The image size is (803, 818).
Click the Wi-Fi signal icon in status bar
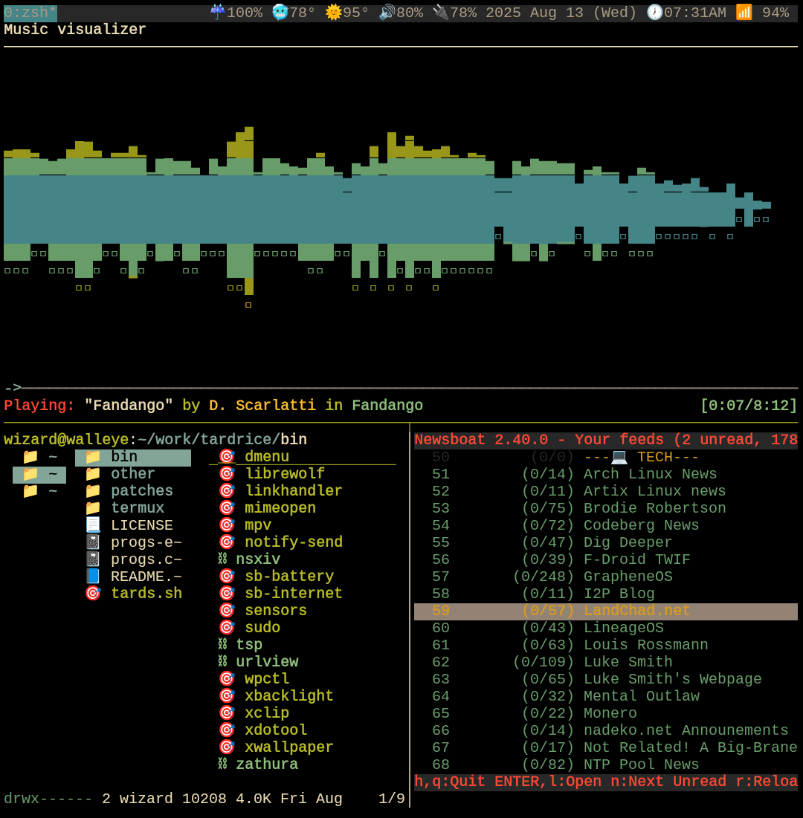tap(744, 13)
